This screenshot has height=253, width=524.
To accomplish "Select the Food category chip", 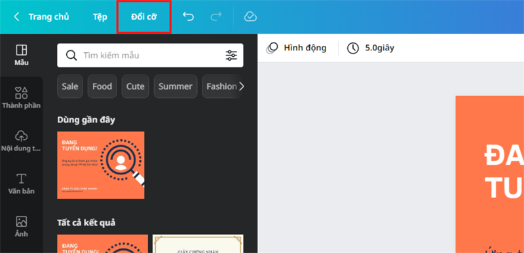I will [x=102, y=86].
